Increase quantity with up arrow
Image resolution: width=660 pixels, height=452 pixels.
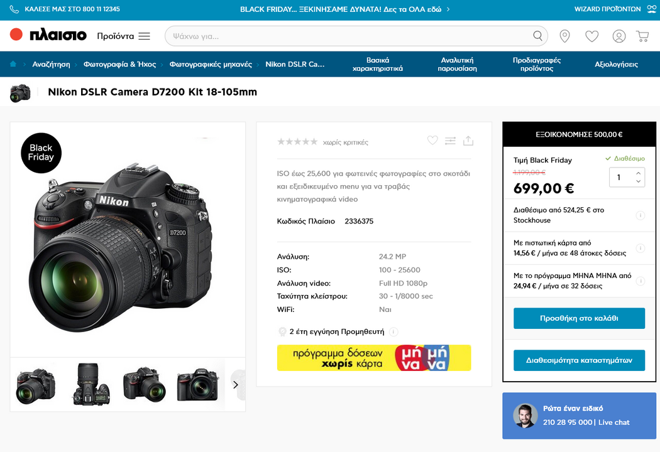point(638,173)
